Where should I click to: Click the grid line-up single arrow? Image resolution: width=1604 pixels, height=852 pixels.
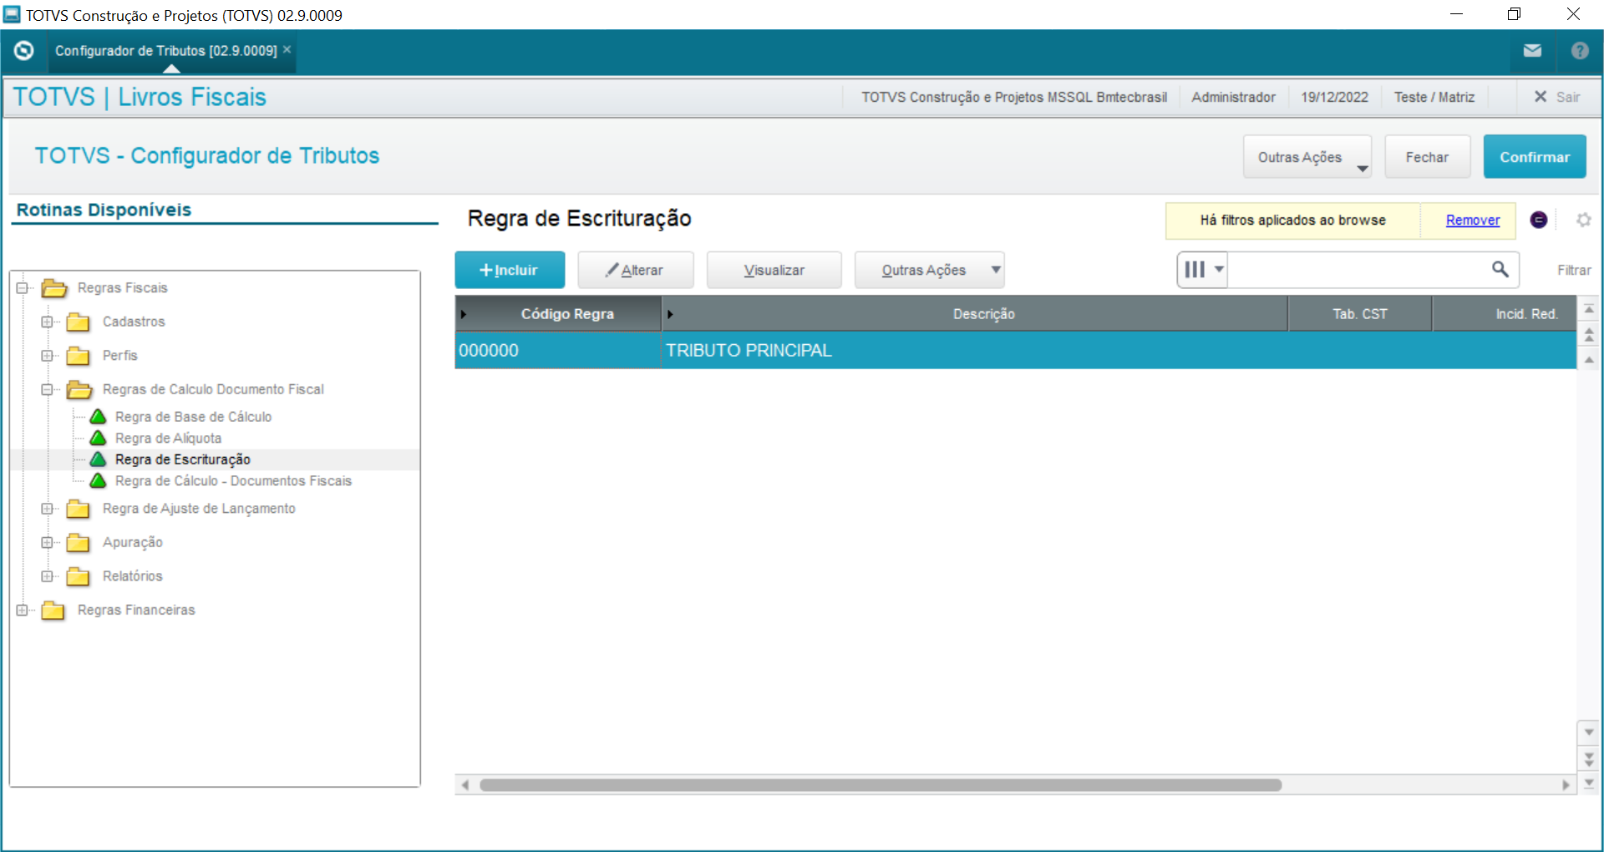(x=1589, y=360)
